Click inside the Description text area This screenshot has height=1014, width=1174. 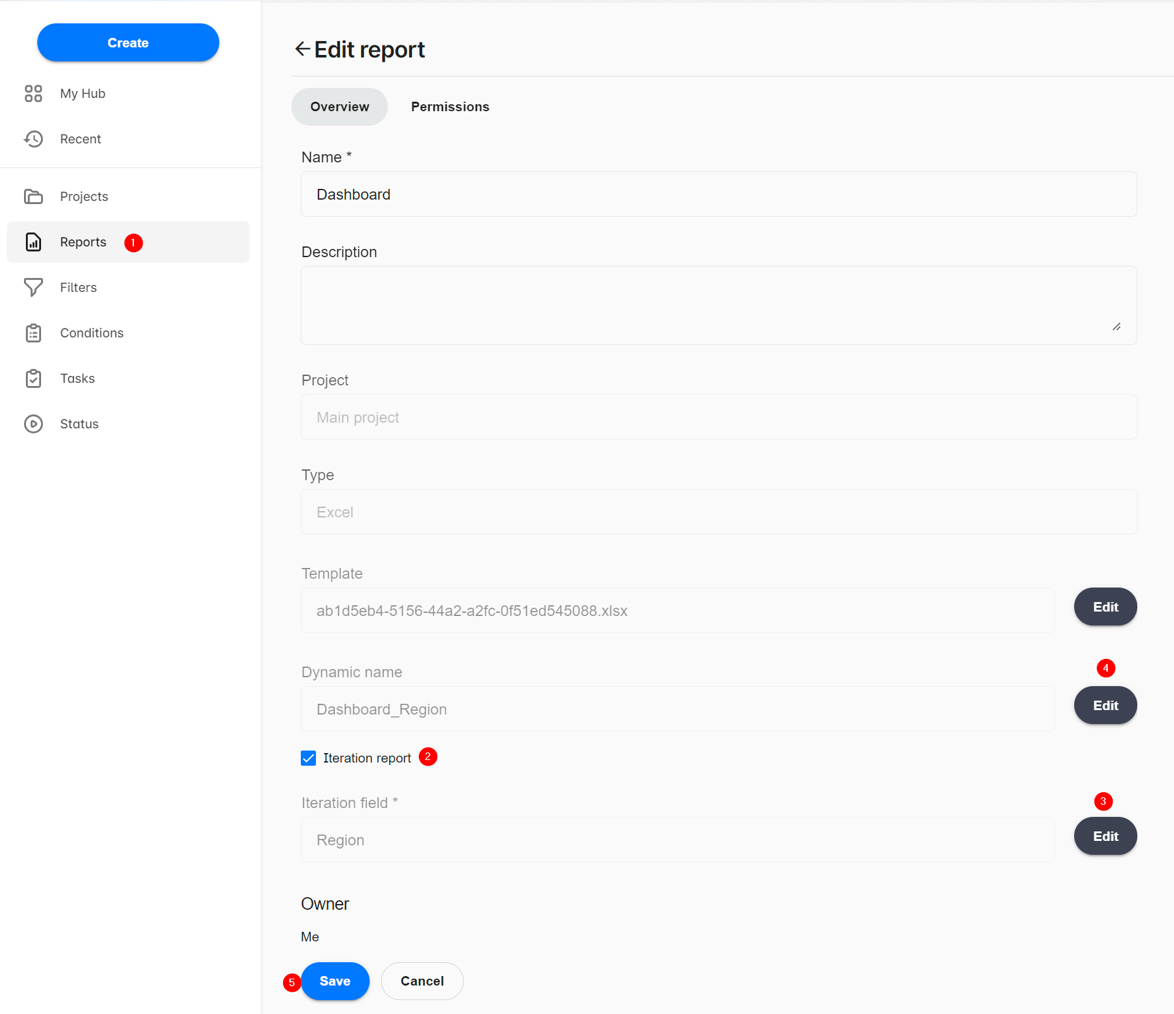point(718,305)
